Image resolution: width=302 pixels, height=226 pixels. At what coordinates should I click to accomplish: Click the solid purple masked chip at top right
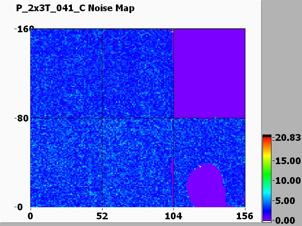tap(209, 73)
